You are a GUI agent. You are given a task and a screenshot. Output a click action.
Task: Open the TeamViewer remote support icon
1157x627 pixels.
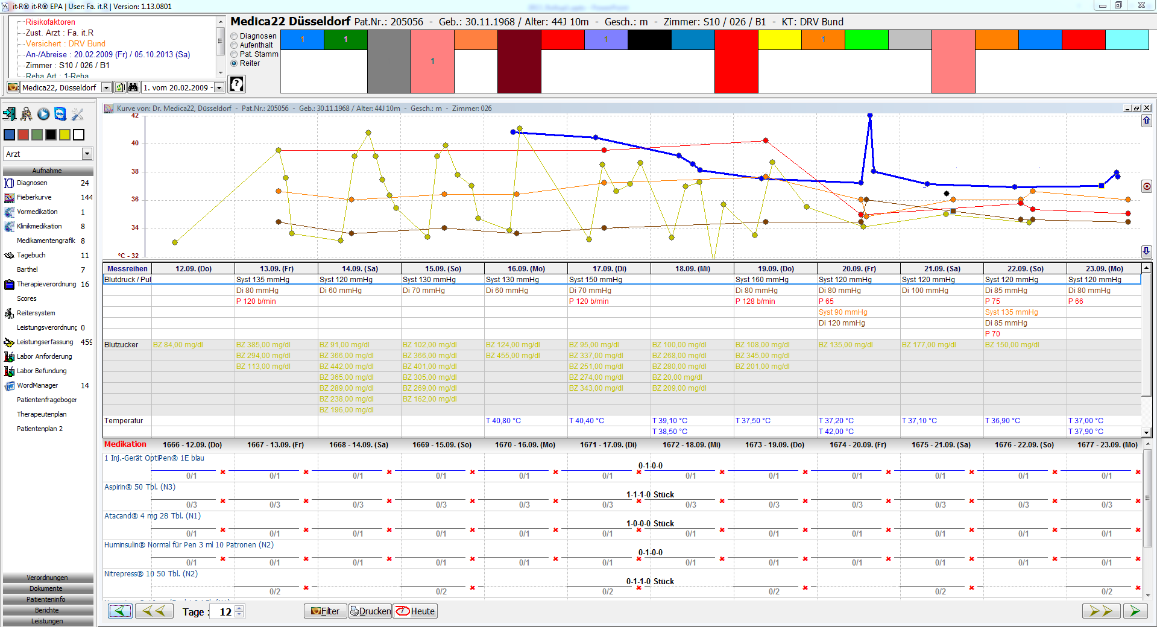point(60,114)
